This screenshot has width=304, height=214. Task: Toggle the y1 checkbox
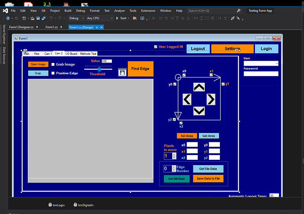click(223, 84)
